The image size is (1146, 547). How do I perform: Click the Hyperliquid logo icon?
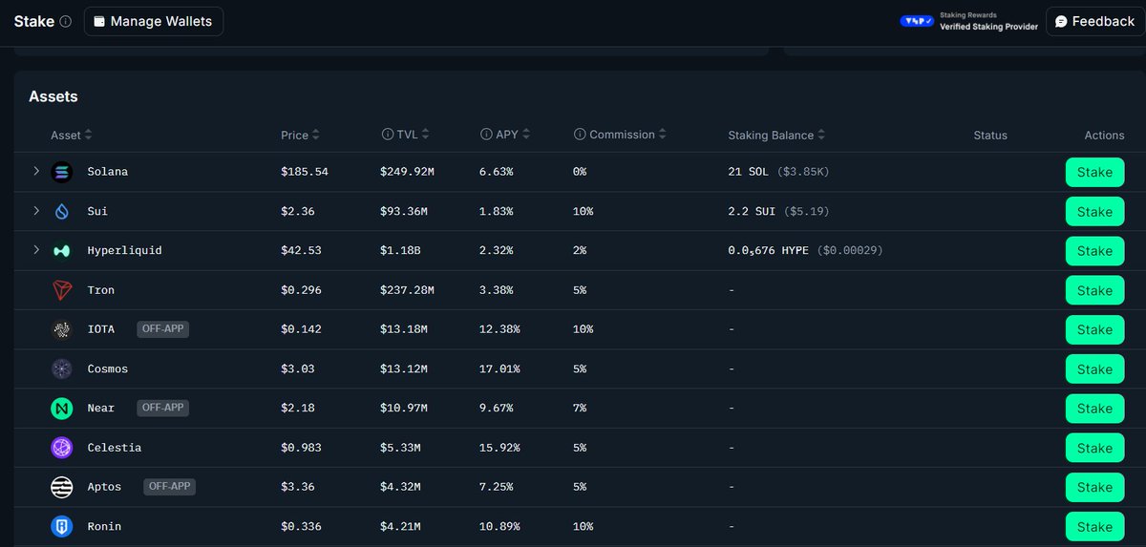pyautogui.click(x=61, y=251)
